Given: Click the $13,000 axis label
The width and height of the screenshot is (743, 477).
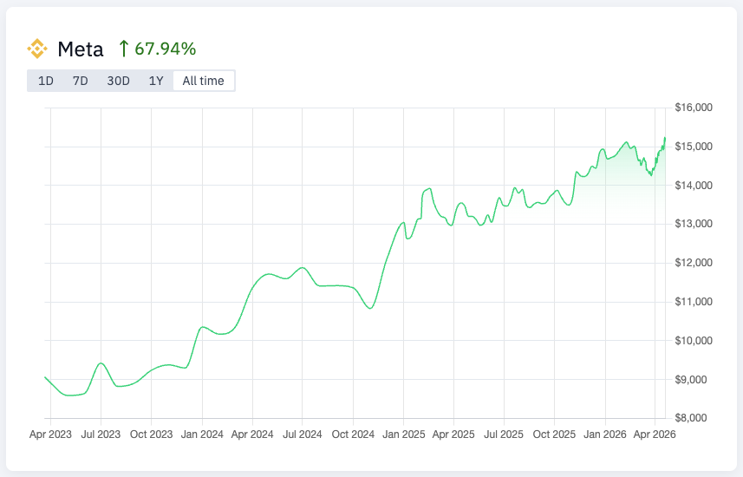Looking at the screenshot, I should tap(694, 224).
